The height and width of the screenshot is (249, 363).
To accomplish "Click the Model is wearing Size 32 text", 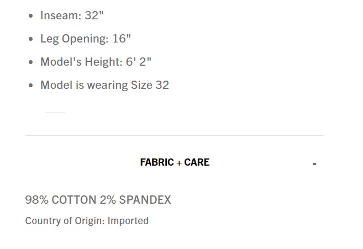I will click(104, 85).
